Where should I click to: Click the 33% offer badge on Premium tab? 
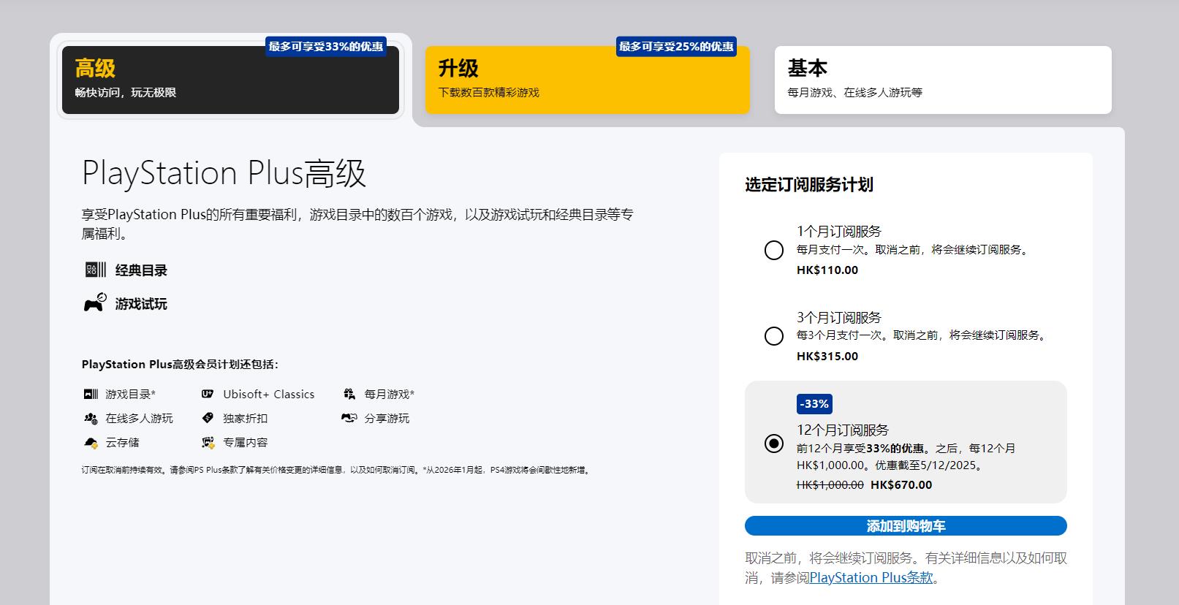click(x=325, y=47)
